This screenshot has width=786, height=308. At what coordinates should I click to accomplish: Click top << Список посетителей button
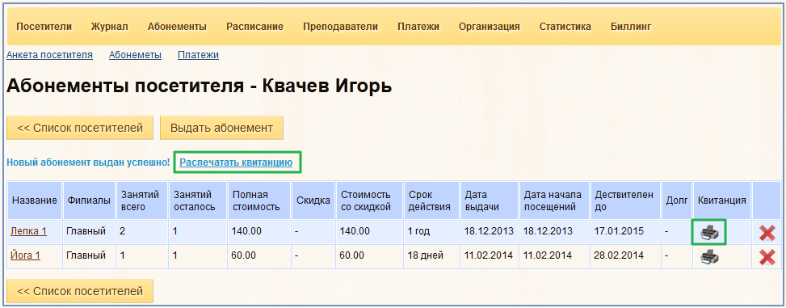click(x=80, y=128)
